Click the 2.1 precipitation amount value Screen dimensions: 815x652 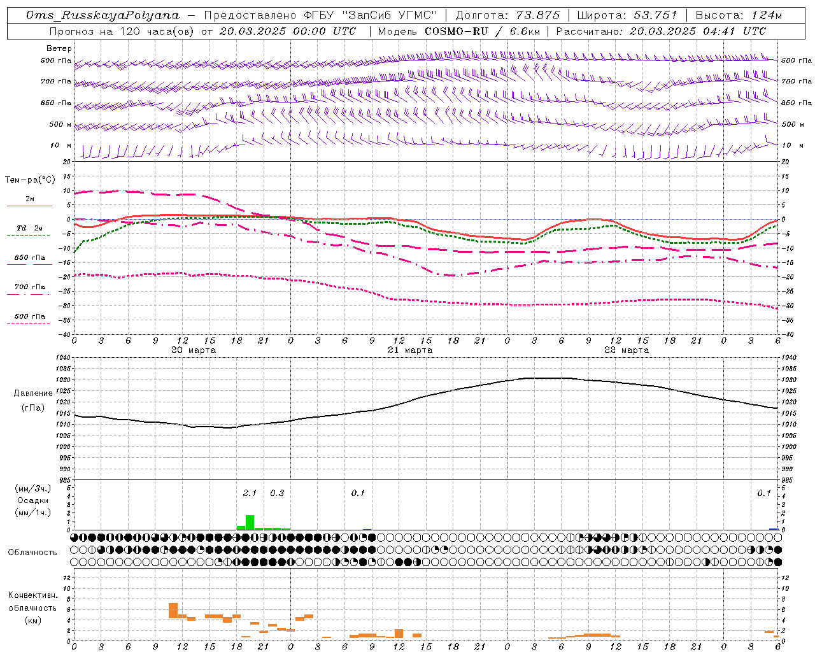[x=250, y=493]
